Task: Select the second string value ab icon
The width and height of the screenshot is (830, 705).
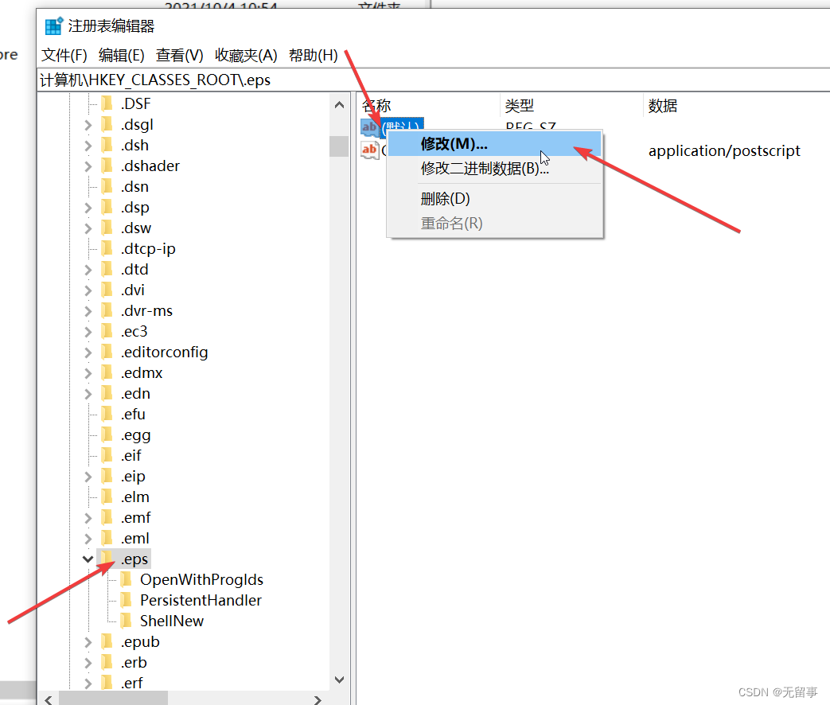Action: click(370, 150)
